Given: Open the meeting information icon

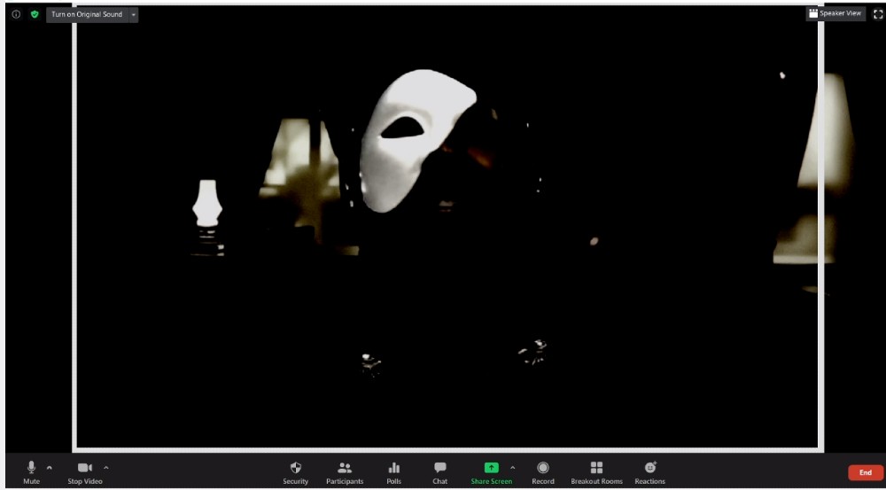Looking at the screenshot, I should [x=16, y=15].
